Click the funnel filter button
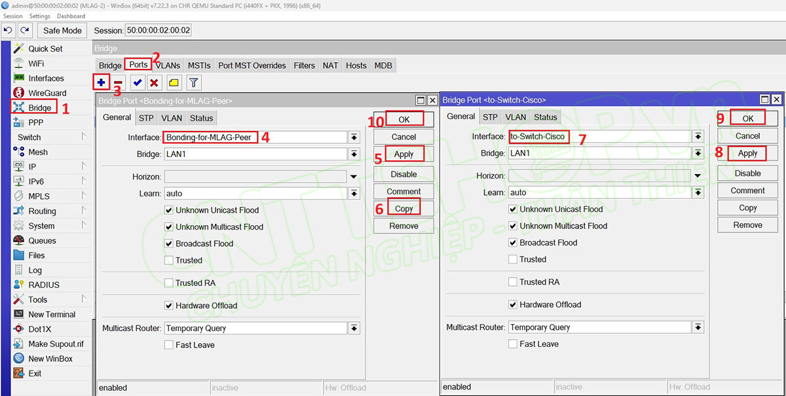Screen dimensions: 786x396 [193, 82]
